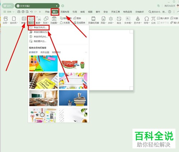Viewport: 179px width, 152px height.
Task: Save the document with floppy icon
Action: pyautogui.click(x=19, y=12)
